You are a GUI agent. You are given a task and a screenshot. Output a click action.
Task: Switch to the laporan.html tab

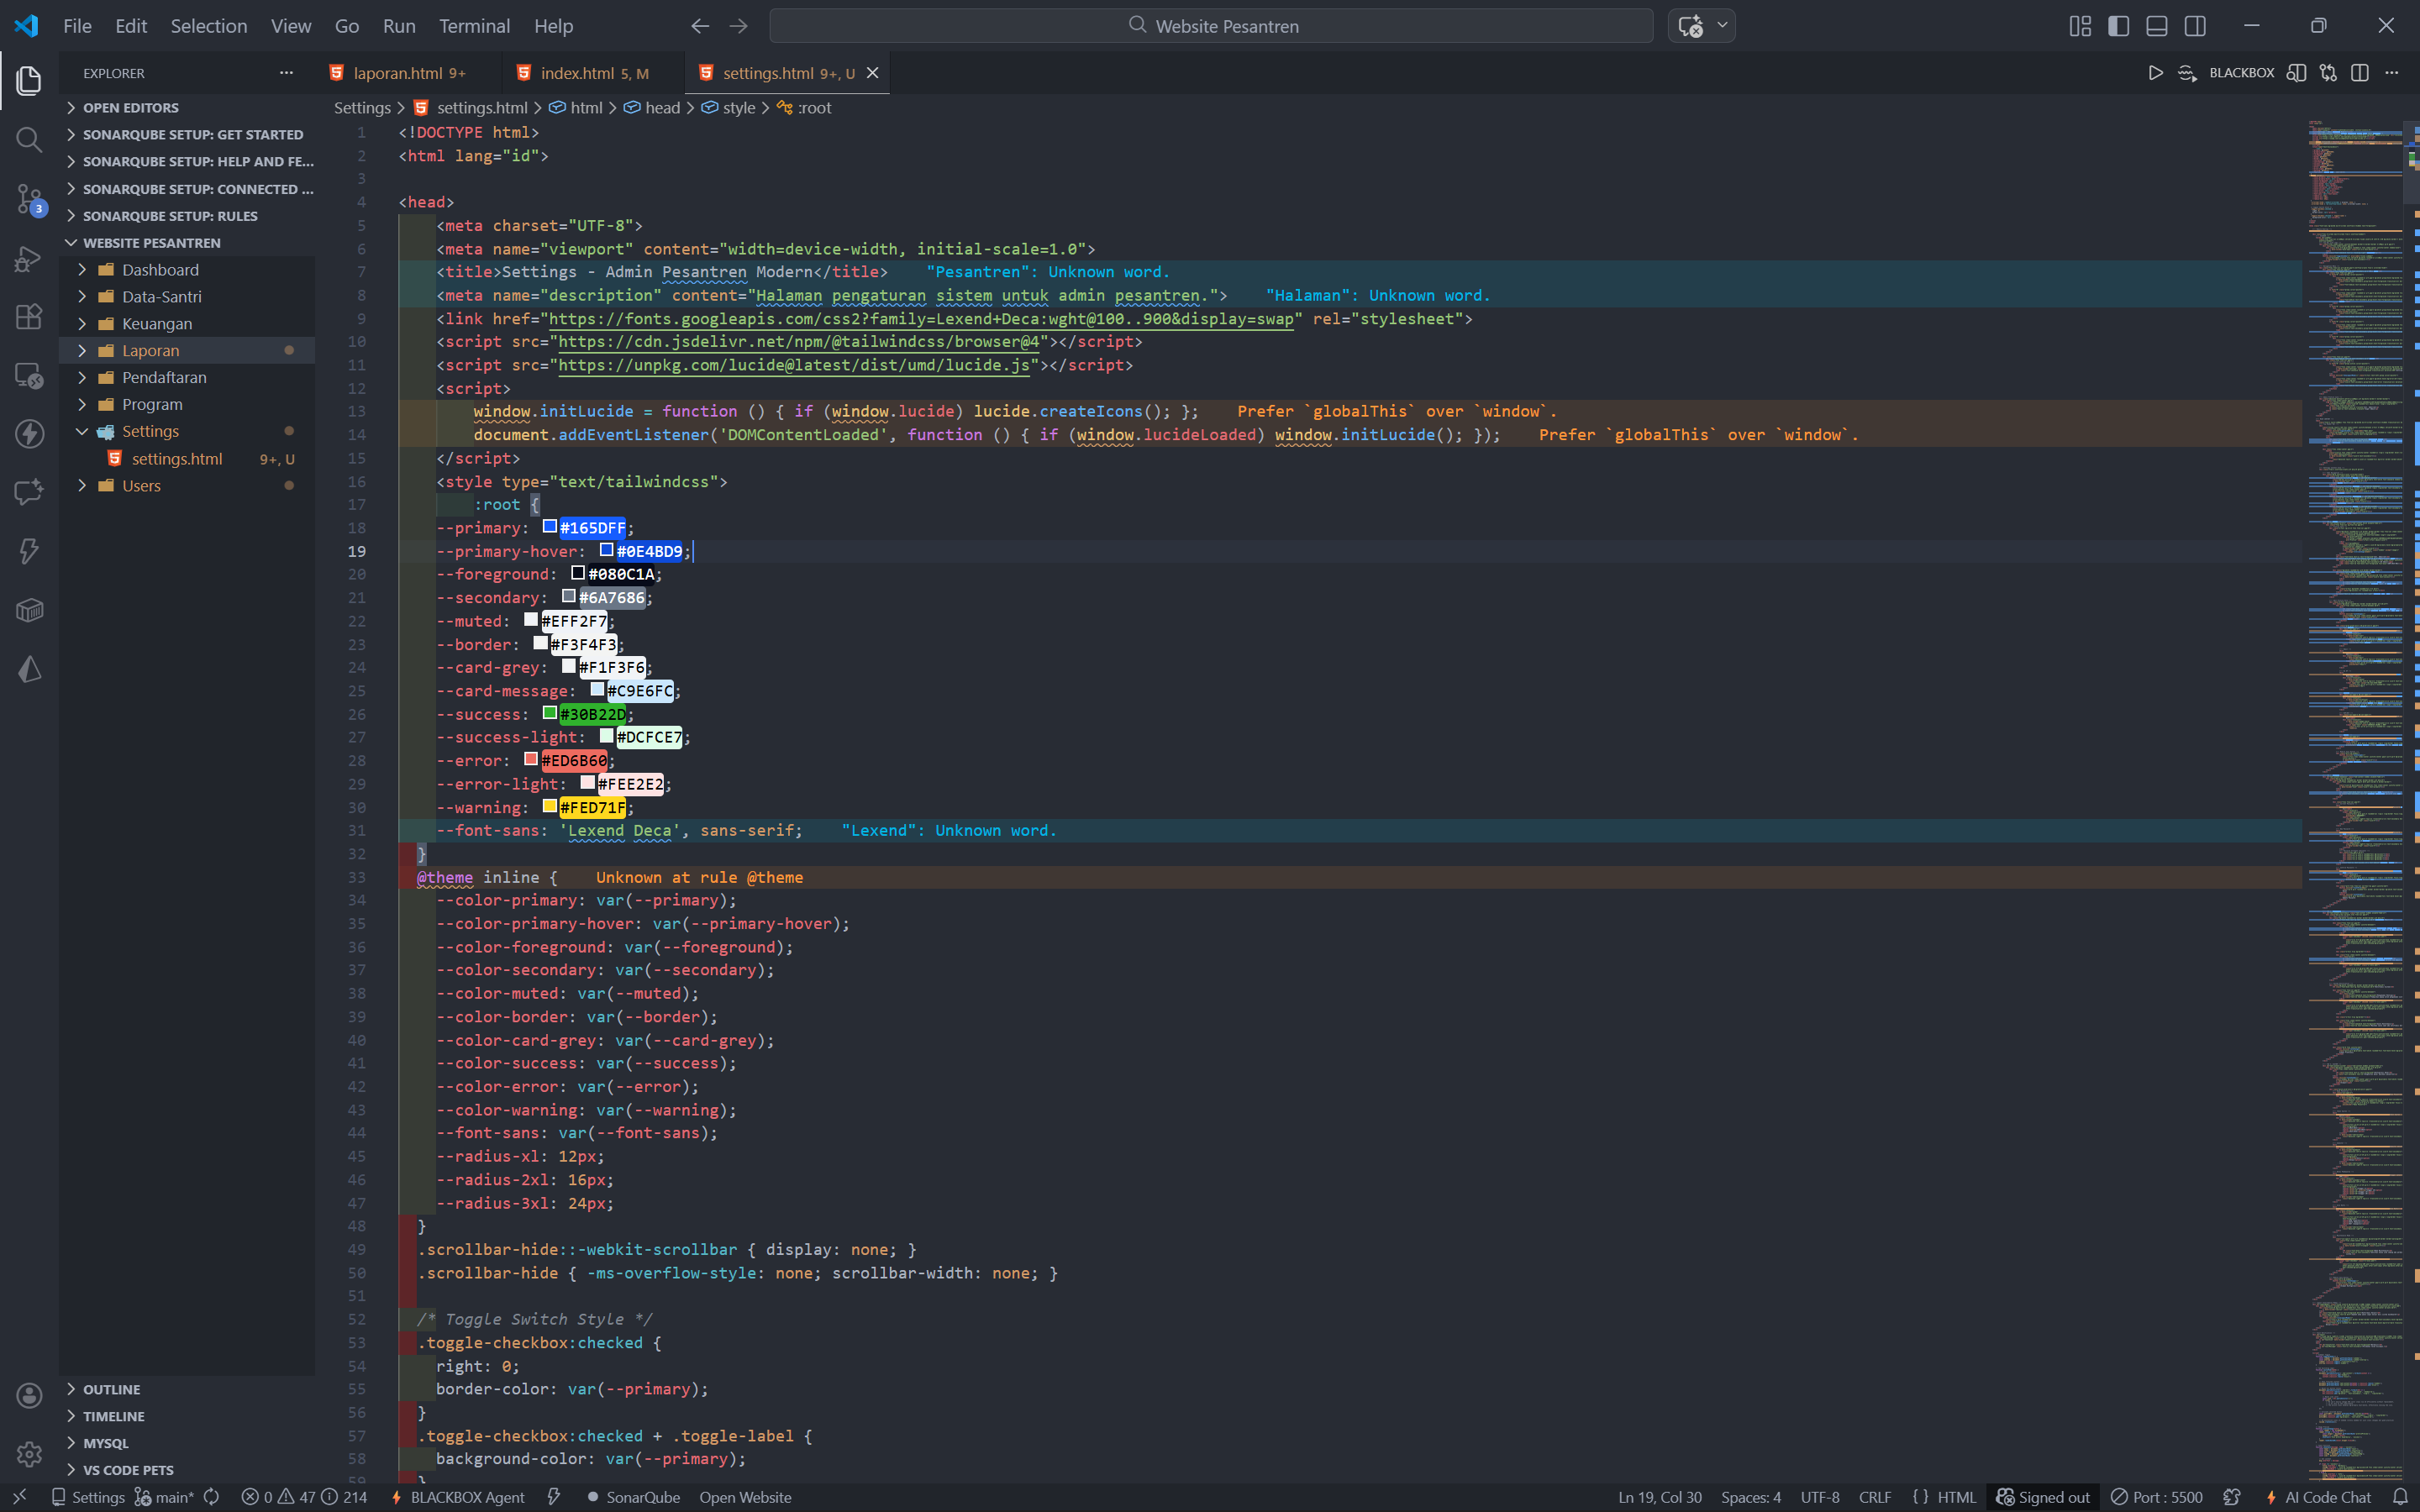398,73
